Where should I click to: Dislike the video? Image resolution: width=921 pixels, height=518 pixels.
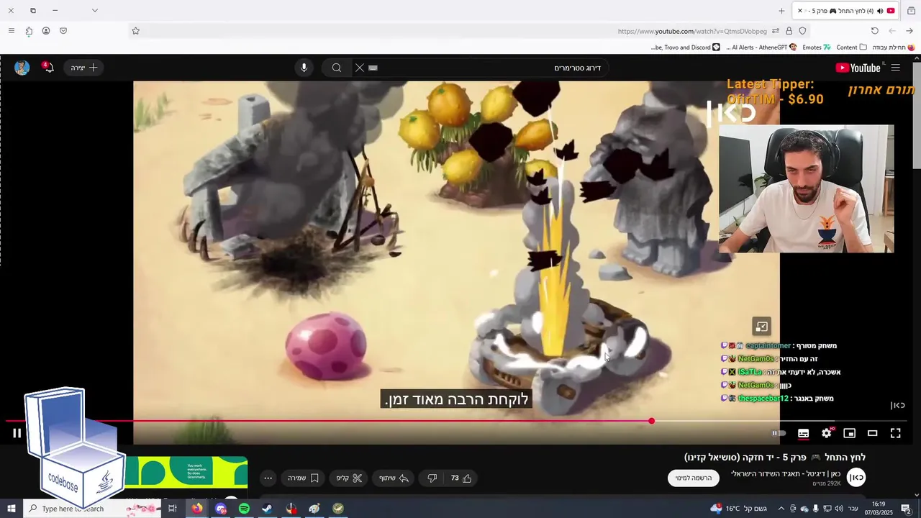point(432,478)
